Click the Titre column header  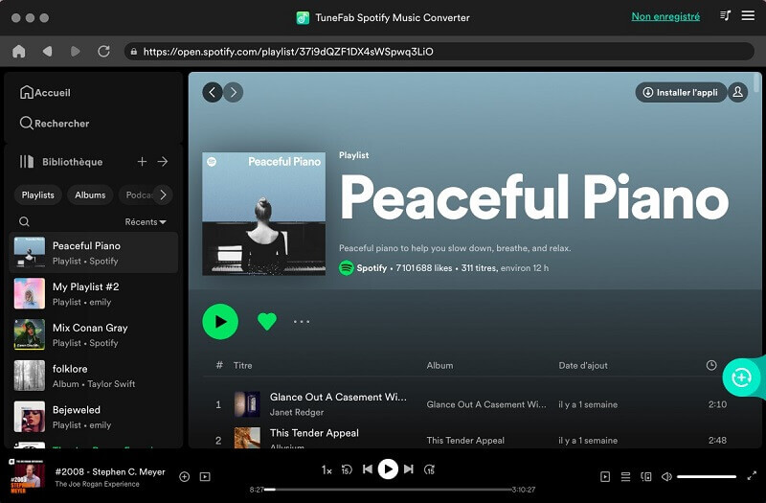(243, 365)
